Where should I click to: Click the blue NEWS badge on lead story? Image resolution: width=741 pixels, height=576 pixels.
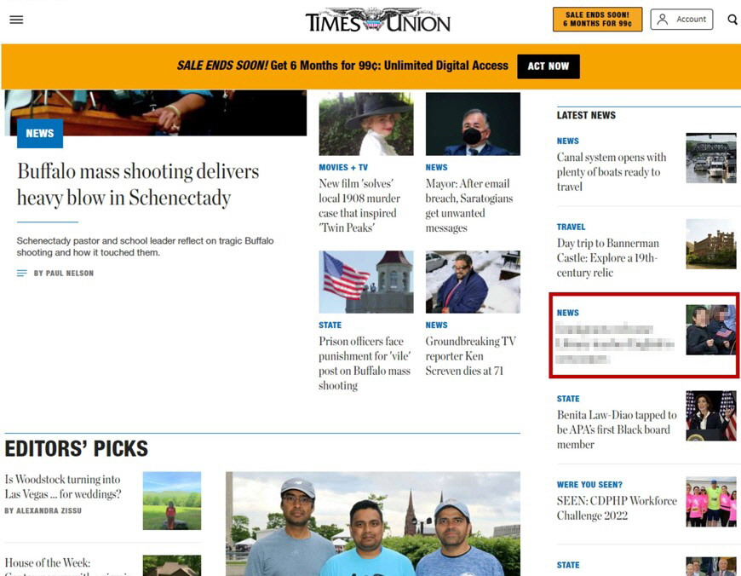[x=40, y=134]
